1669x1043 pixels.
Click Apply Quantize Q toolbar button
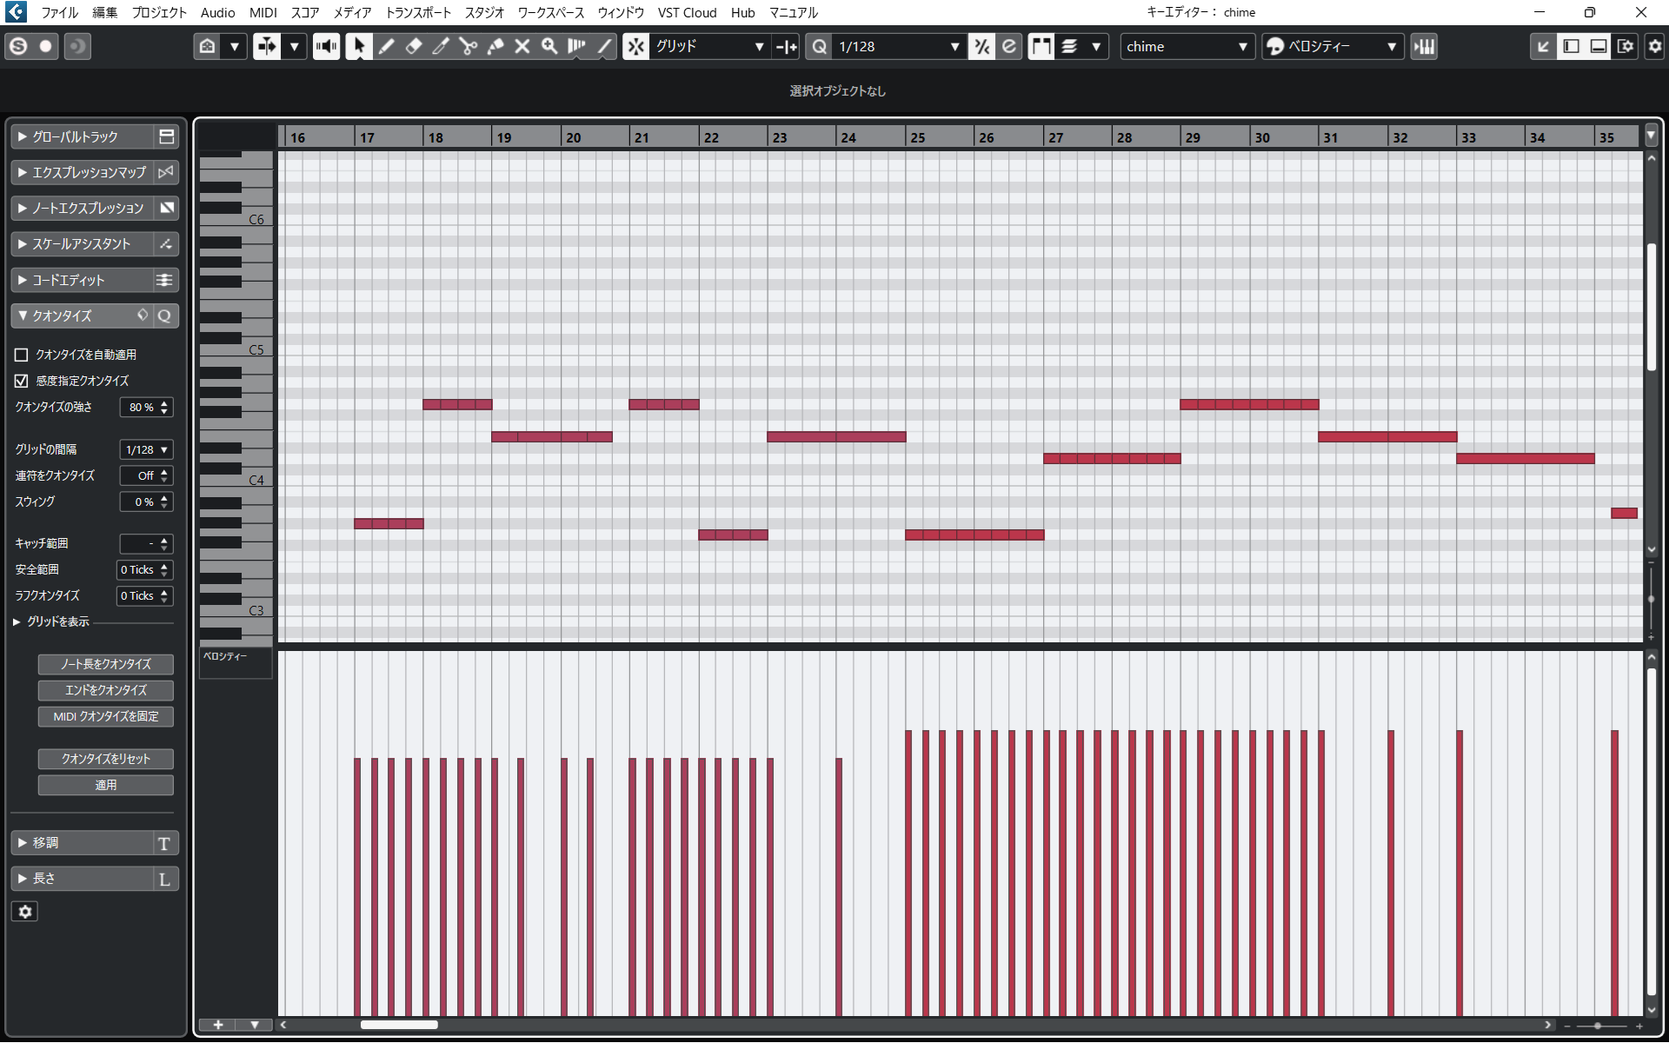click(x=820, y=46)
